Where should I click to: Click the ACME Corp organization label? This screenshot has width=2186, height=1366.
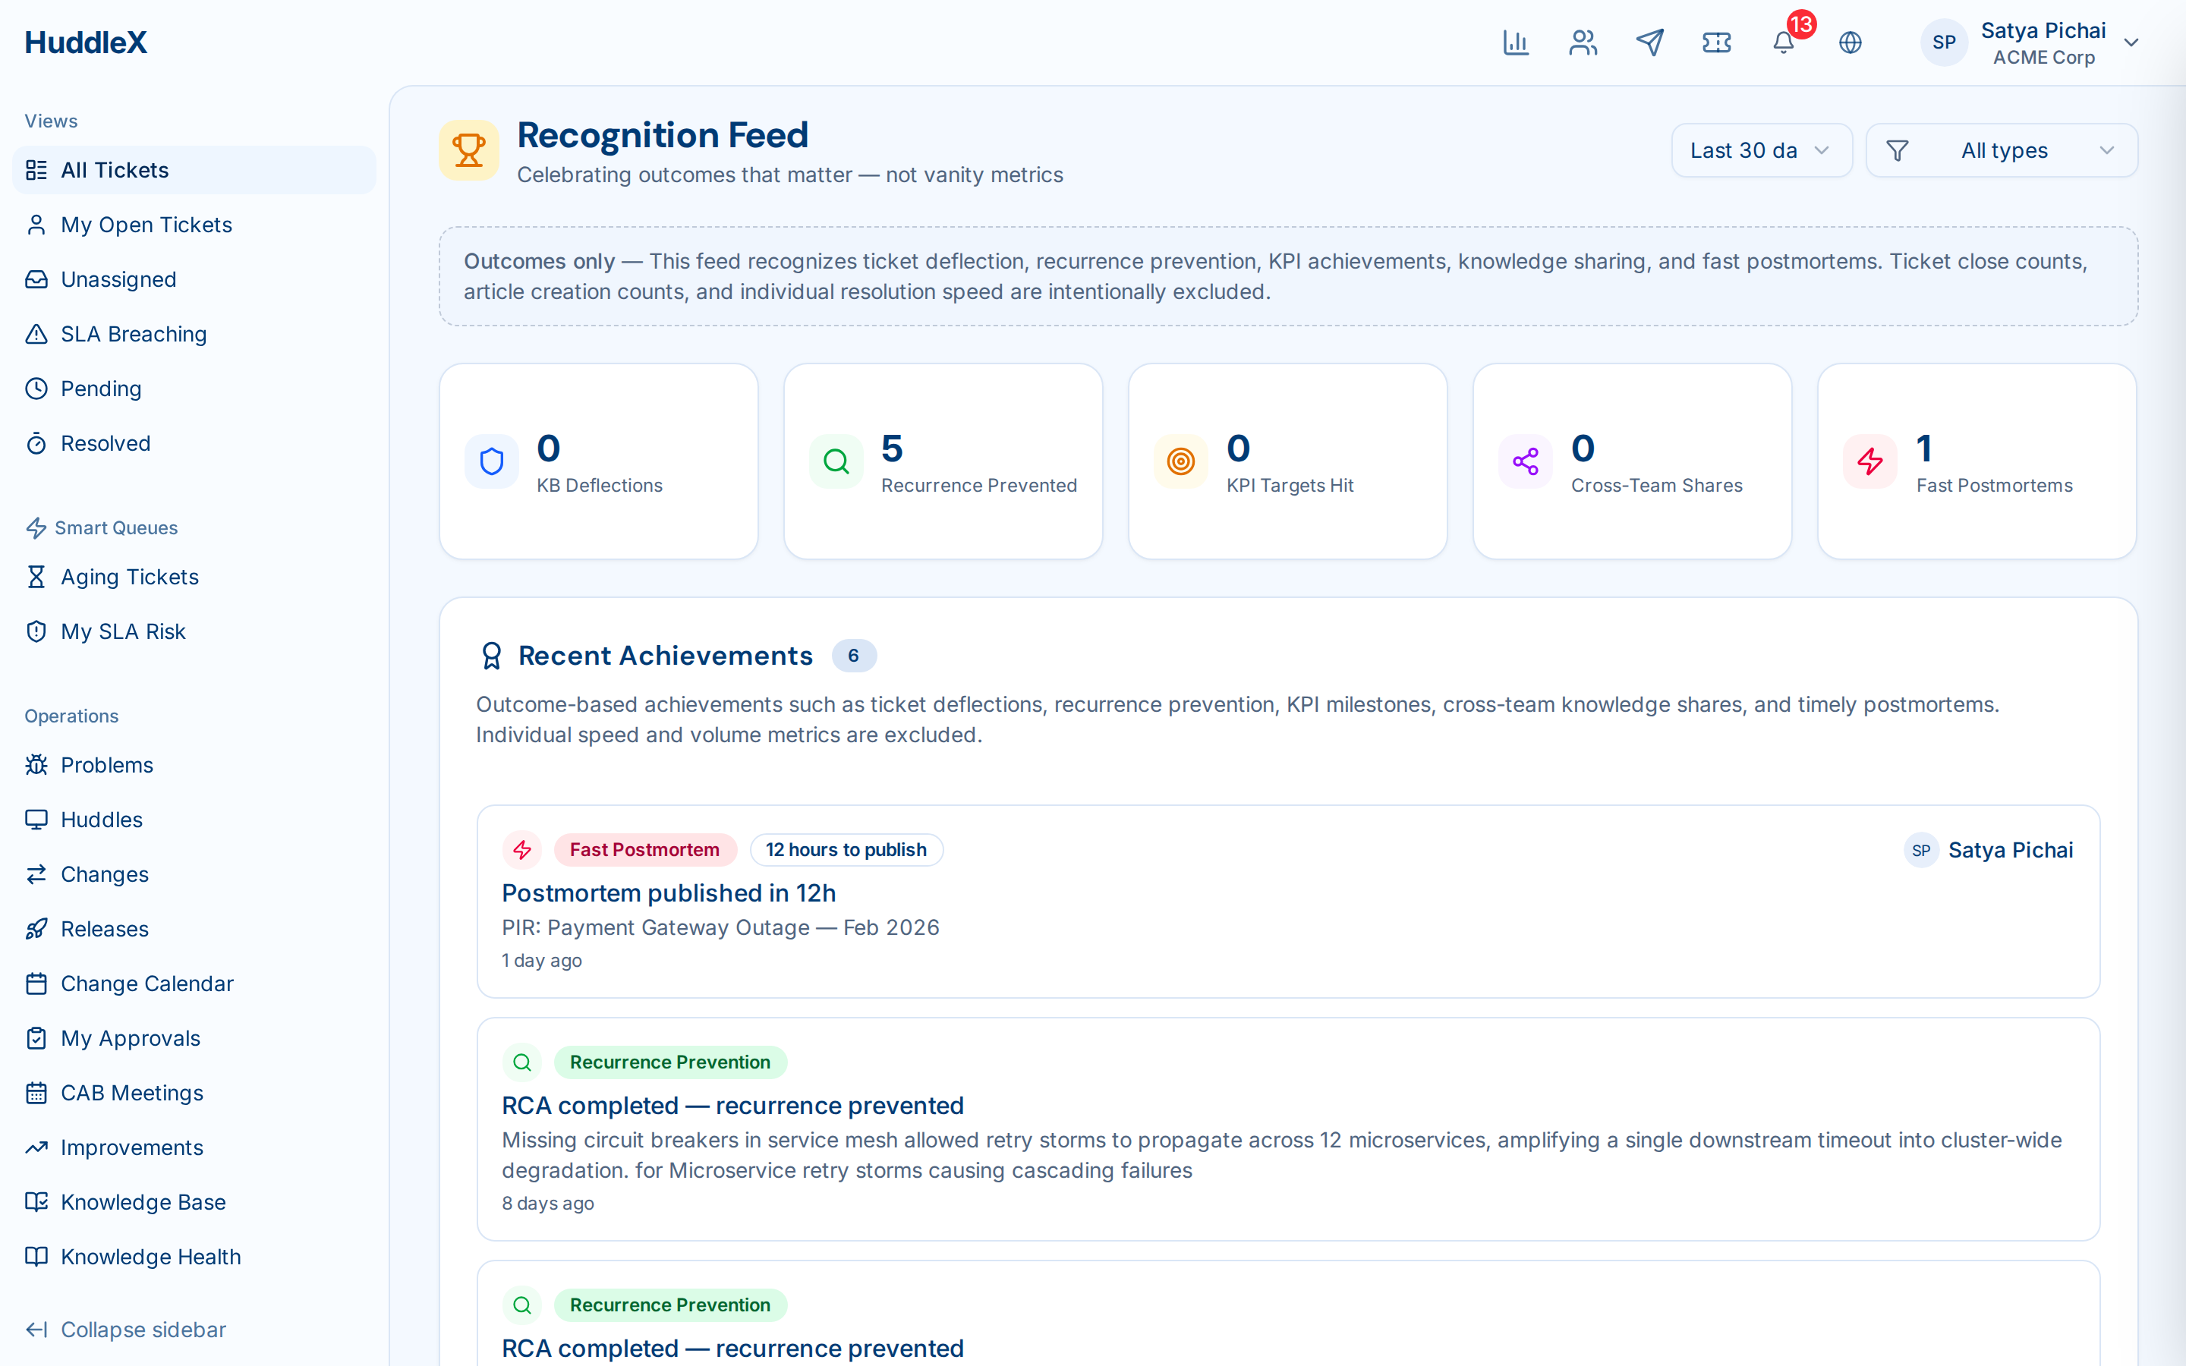tap(2043, 58)
